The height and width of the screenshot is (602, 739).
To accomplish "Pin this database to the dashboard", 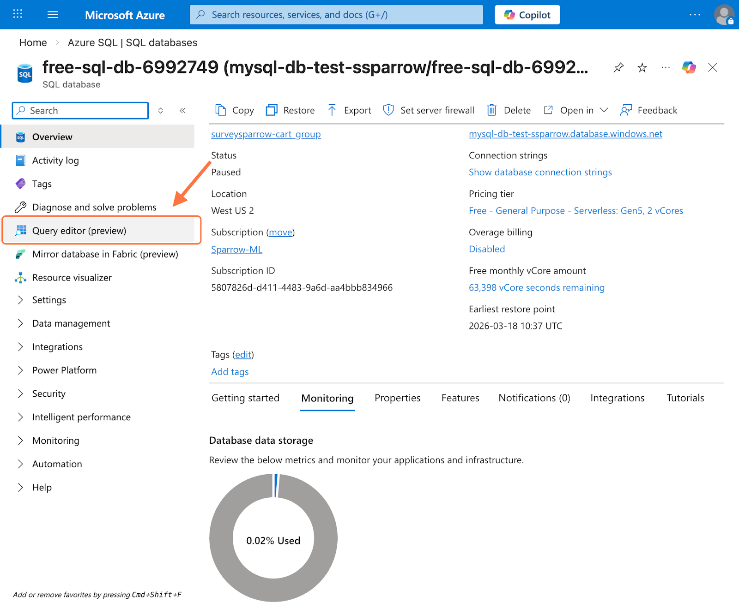I will [618, 68].
